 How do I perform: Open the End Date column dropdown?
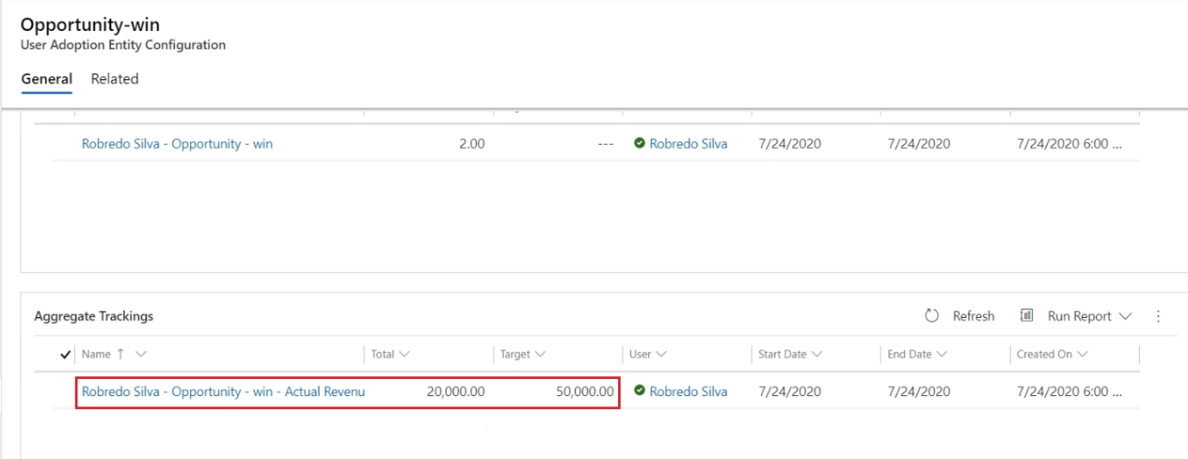click(x=942, y=354)
